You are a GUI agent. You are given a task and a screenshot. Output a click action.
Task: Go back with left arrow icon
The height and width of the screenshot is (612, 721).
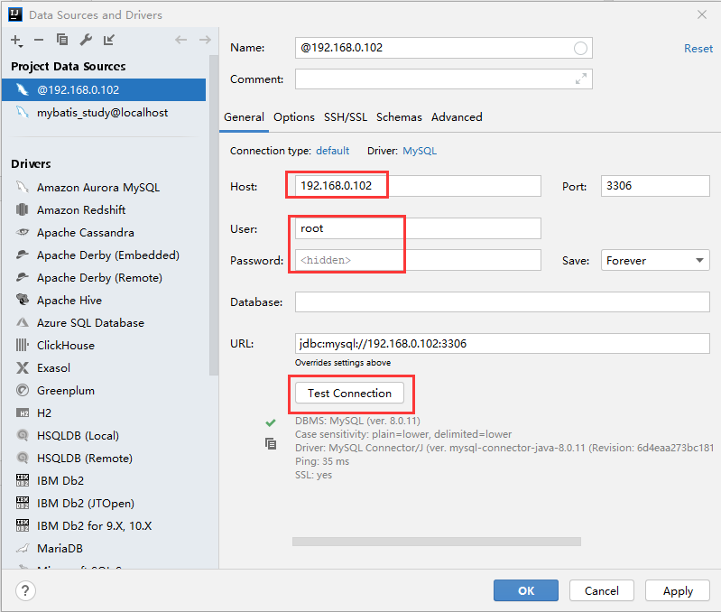(x=180, y=40)
